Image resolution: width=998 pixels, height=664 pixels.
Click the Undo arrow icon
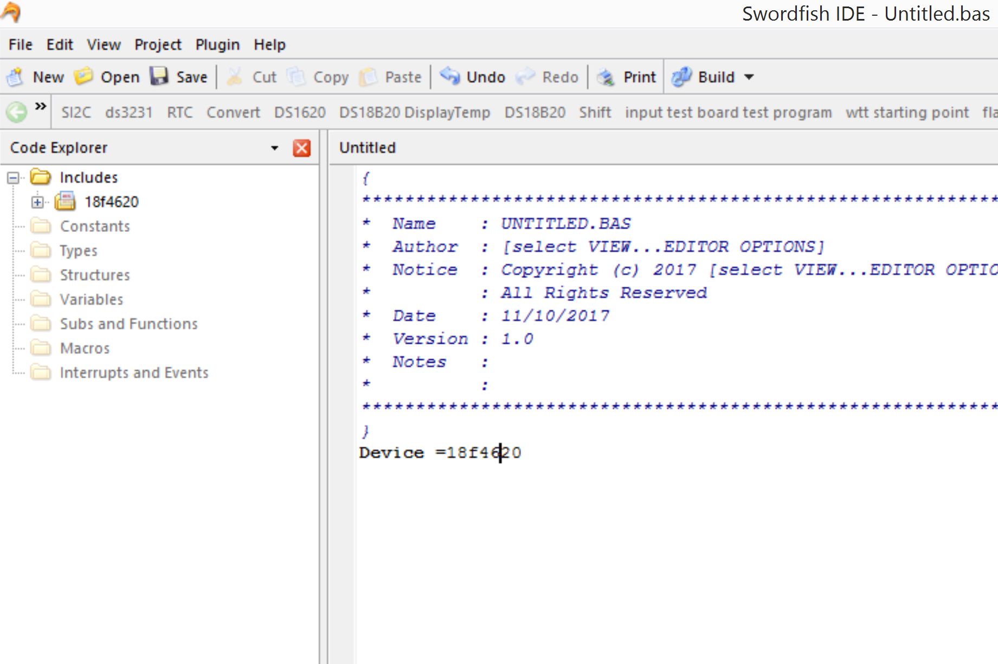[x=450, y=76]
